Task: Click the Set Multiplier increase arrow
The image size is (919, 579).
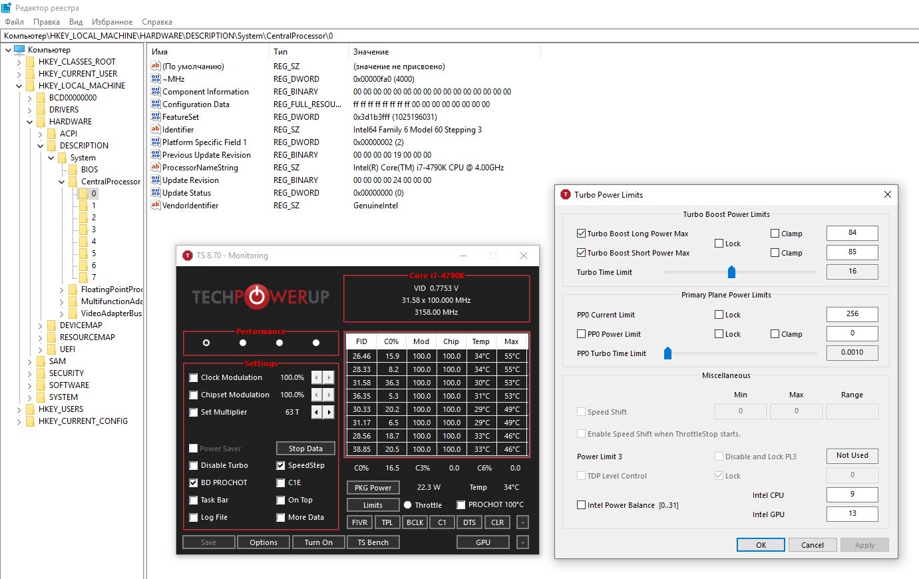Action: (x=329, y=412)
